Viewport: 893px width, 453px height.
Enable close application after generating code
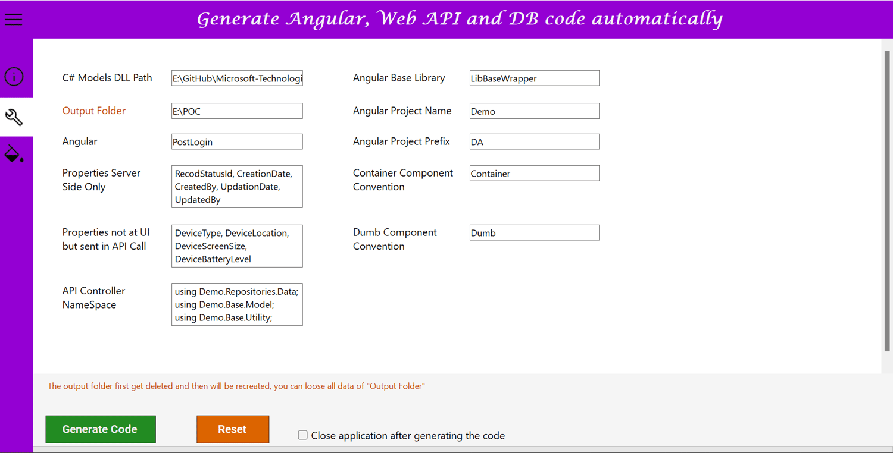pos(303,435)
